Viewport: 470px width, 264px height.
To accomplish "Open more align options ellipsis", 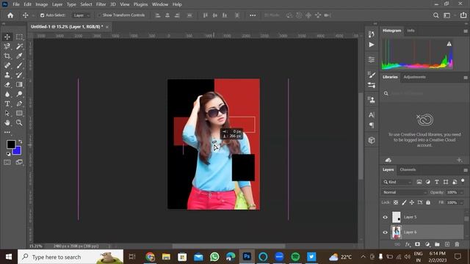I will pos(253,15).
